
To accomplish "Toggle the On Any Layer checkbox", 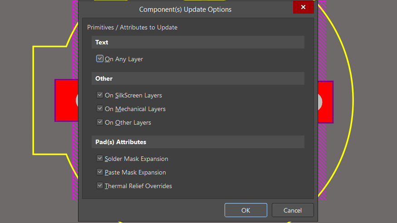I will point(100,59).
